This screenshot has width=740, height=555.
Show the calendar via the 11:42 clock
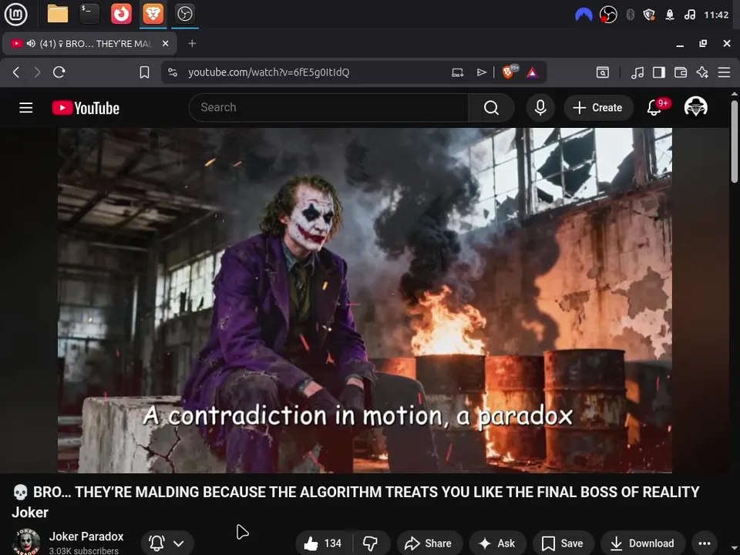coord(716,15)
